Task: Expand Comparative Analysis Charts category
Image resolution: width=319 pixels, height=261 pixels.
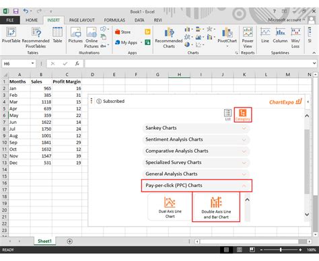Action: coord(196,151)
